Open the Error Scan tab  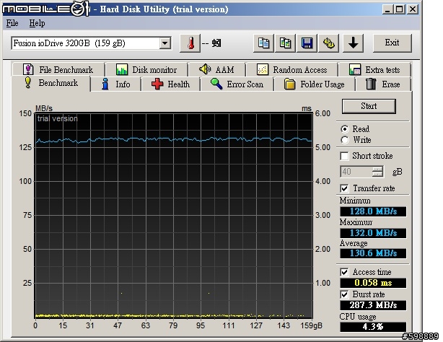coord(237,84)
